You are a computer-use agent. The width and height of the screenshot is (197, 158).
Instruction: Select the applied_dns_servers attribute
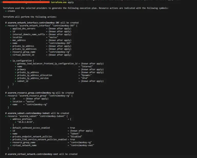(24, 29)
